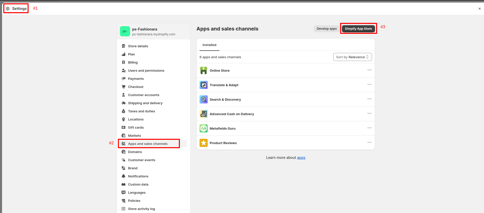This screenshot has height=213, width=484.
Task: Go to the Plan settings page
Action: coord(154,54)
